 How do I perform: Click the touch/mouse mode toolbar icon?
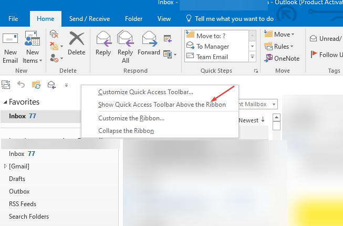[6, 85]
